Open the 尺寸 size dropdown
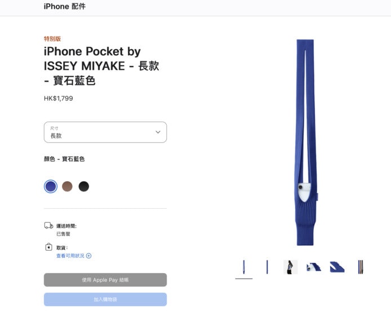 coord(105,132)
